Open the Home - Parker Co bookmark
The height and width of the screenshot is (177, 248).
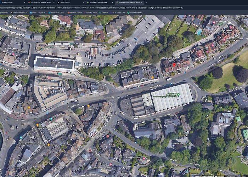(x=19, y=12)
